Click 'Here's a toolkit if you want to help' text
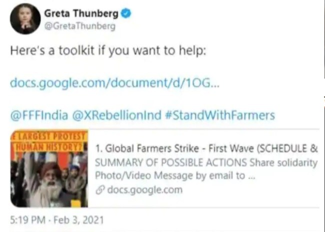325x232 pixels. [108, 51]
